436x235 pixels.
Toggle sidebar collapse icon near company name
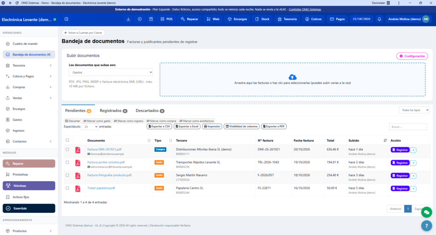click(x=66, y=19)
